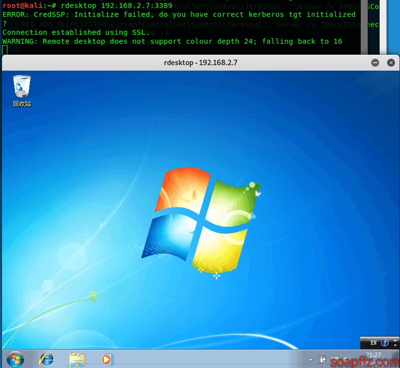The image size is (400, 368).
Task: Open Windows Explorer folder icon on taskbar
Action: (77, 360)
